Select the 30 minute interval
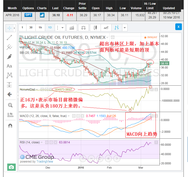Viewport: 188px width, 177px height. coord(31,27)
